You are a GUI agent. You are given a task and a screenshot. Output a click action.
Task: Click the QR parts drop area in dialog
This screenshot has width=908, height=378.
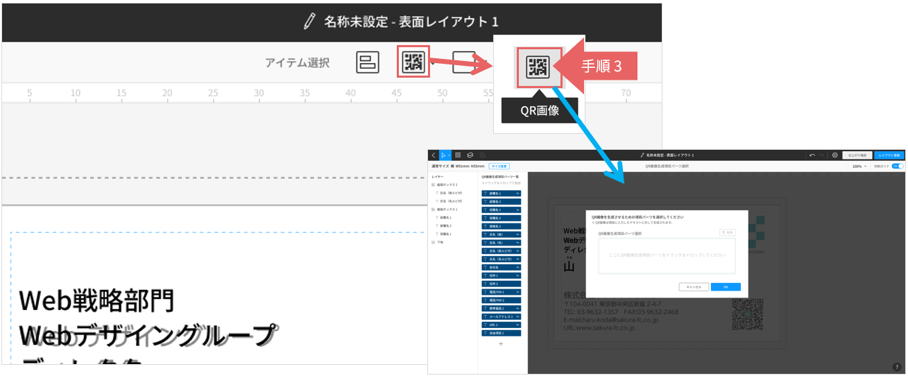click(x=667, y=255)
